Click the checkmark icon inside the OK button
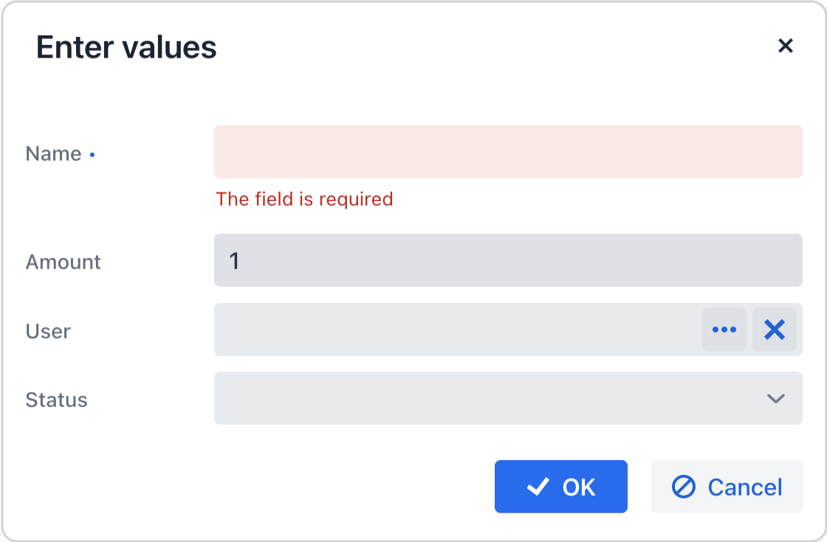 click(x=537, y=487)
